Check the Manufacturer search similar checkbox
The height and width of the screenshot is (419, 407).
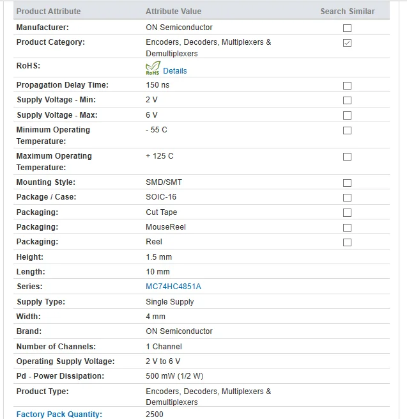coord(347,28)
